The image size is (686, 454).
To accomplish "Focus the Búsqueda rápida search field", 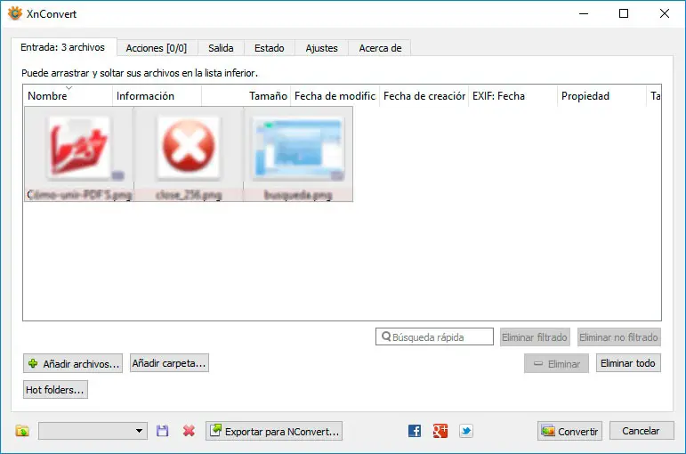I will tap(434, 336).
